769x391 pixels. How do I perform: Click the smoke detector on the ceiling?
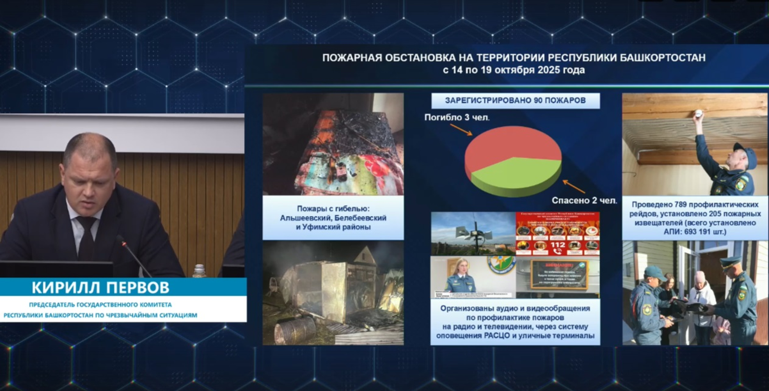click(x=698, y=115)
